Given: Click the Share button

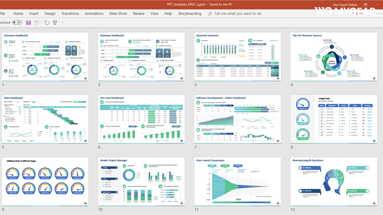Looking at the screenshot, I should click(x=358, y=13).
